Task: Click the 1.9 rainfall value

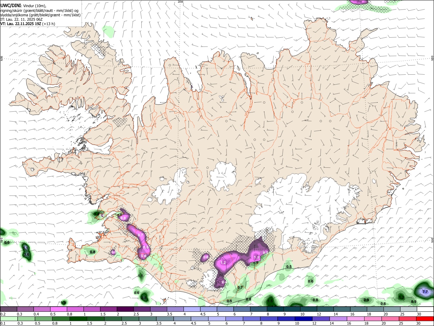Action: (63, 303)
